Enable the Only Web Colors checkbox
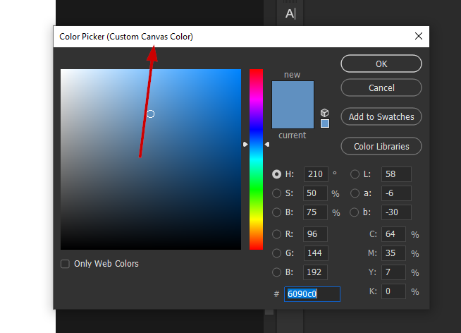This screenshot has height=333, width=461. pyautogui.click(x=66, y=264)
